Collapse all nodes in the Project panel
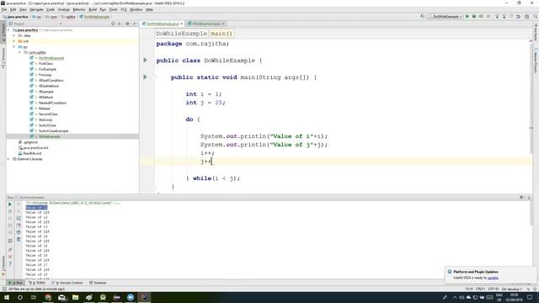Image resolution: width=539 pixels, height=303 pixels. click(120, 24)
